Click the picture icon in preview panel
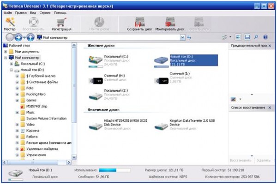The height and width of the screenshot is (184, 277). (x=233, y=99)
